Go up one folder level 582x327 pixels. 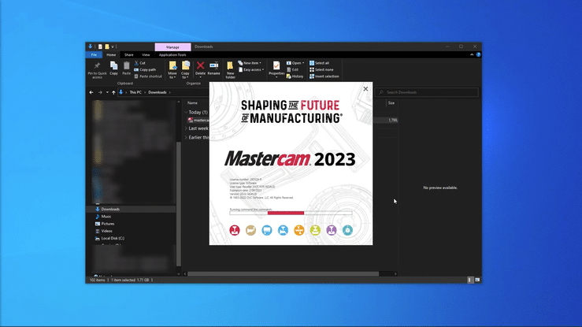click(x=113, y=92)
